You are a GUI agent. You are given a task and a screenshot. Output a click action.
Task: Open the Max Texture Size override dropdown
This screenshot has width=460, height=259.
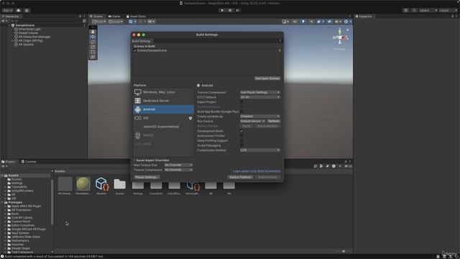178,165
